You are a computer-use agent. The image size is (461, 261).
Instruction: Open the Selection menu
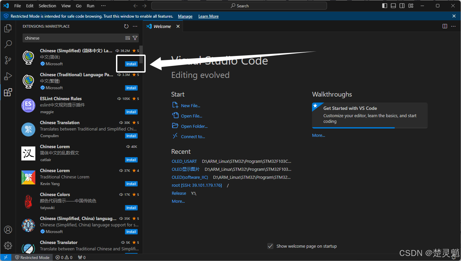pos(47,6)
